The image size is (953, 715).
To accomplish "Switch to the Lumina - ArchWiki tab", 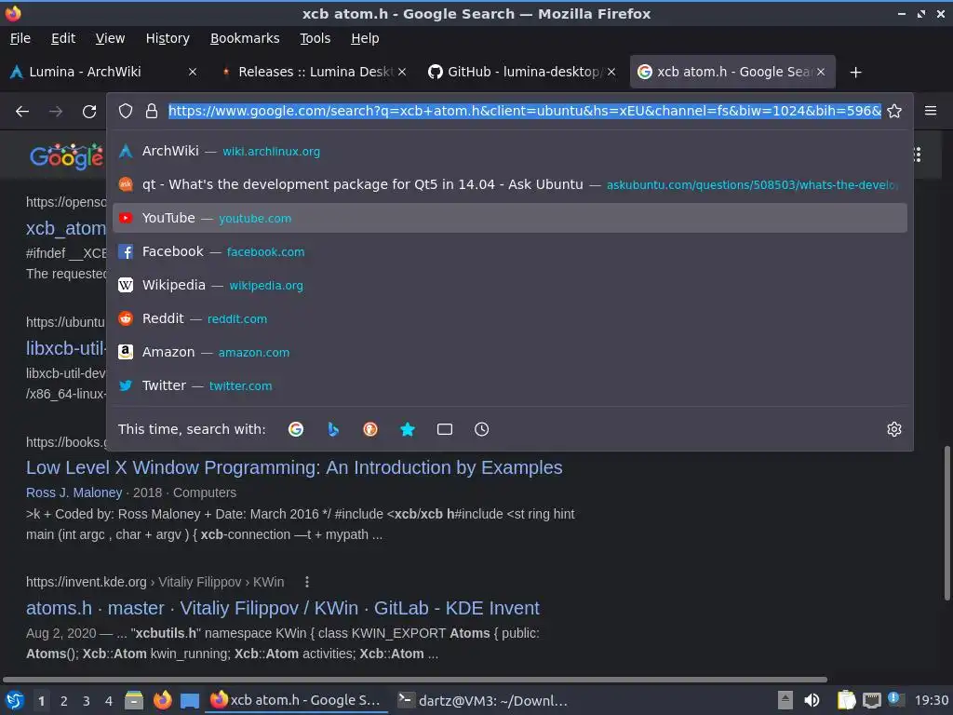I will pyautogui.click(x=103, y=72).
